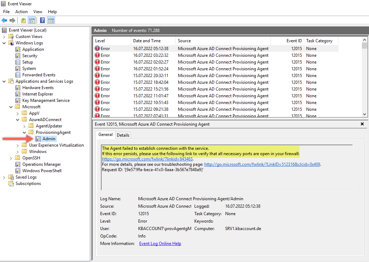This screenshot has height=262, width=369.
Task: Switch to the Details tab
Action: [x=123, y=135]
